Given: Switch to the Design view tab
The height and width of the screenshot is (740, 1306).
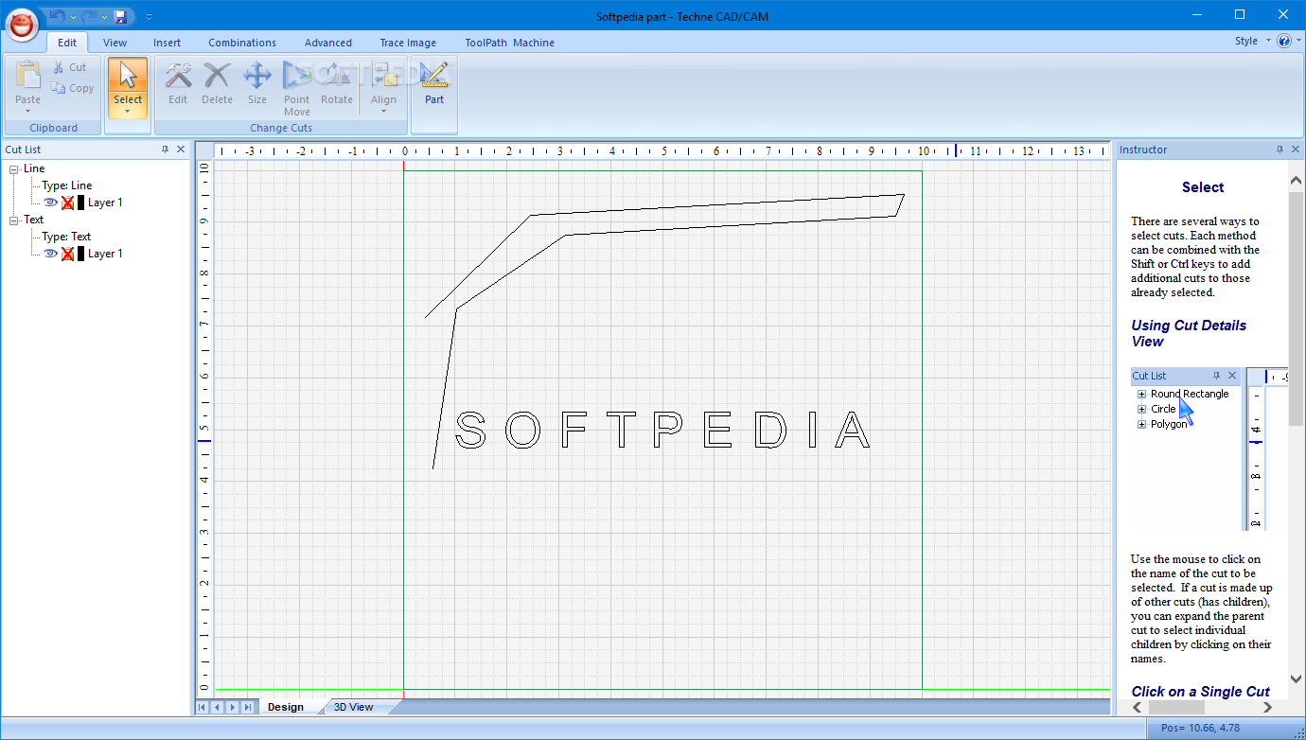Looking at the screenshot, I should point(286,707).
